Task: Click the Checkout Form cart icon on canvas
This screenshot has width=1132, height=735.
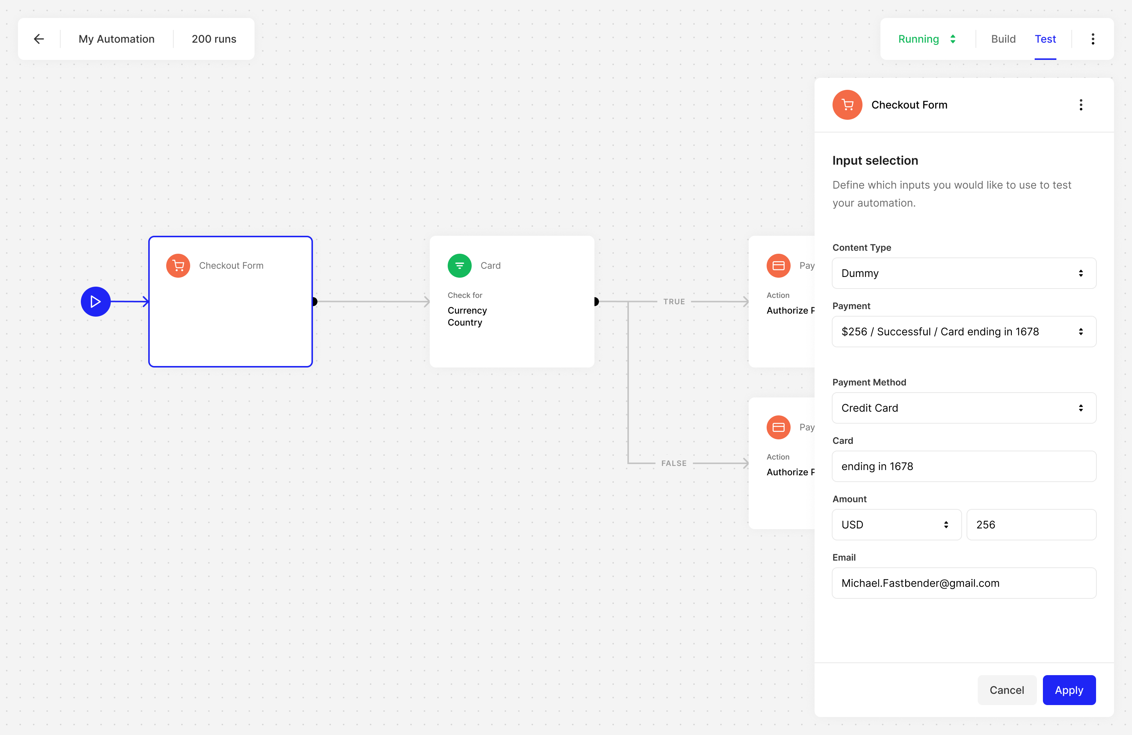Action: coord(178,265)
